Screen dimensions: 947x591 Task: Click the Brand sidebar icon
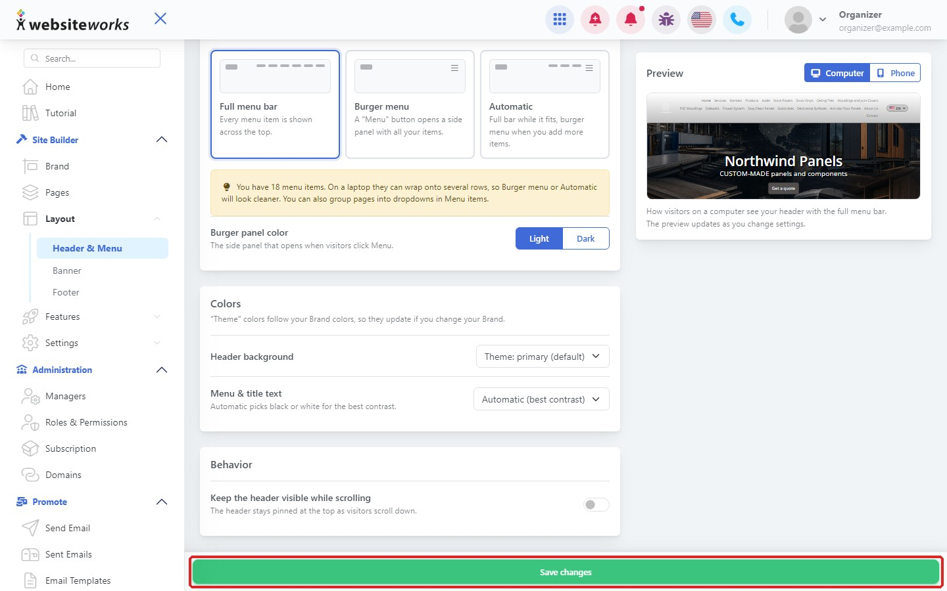coord(30,166)
